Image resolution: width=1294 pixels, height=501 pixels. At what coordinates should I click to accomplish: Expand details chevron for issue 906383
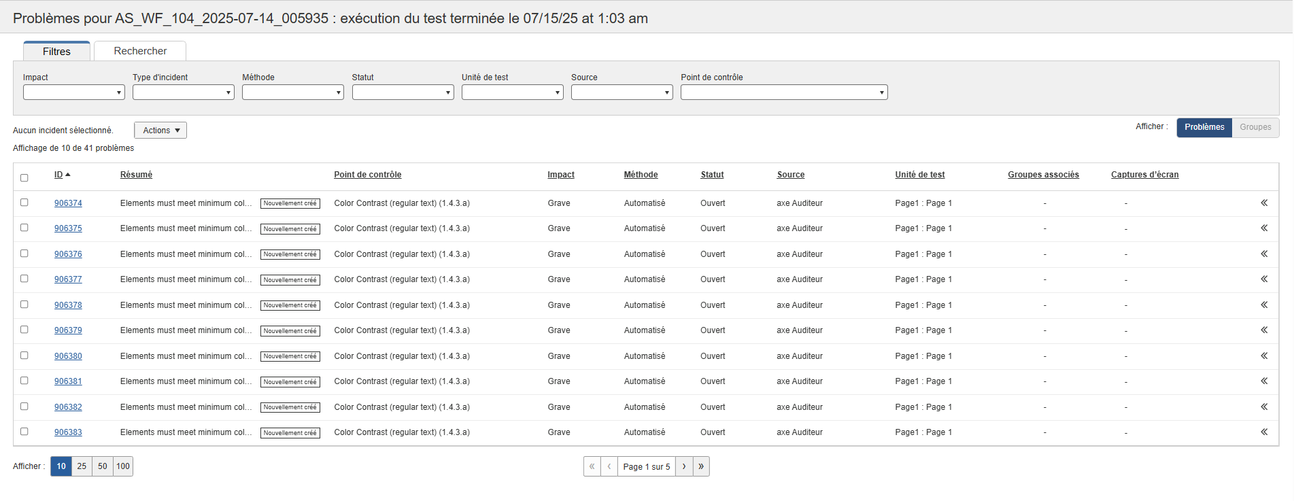coord(1263,432)
